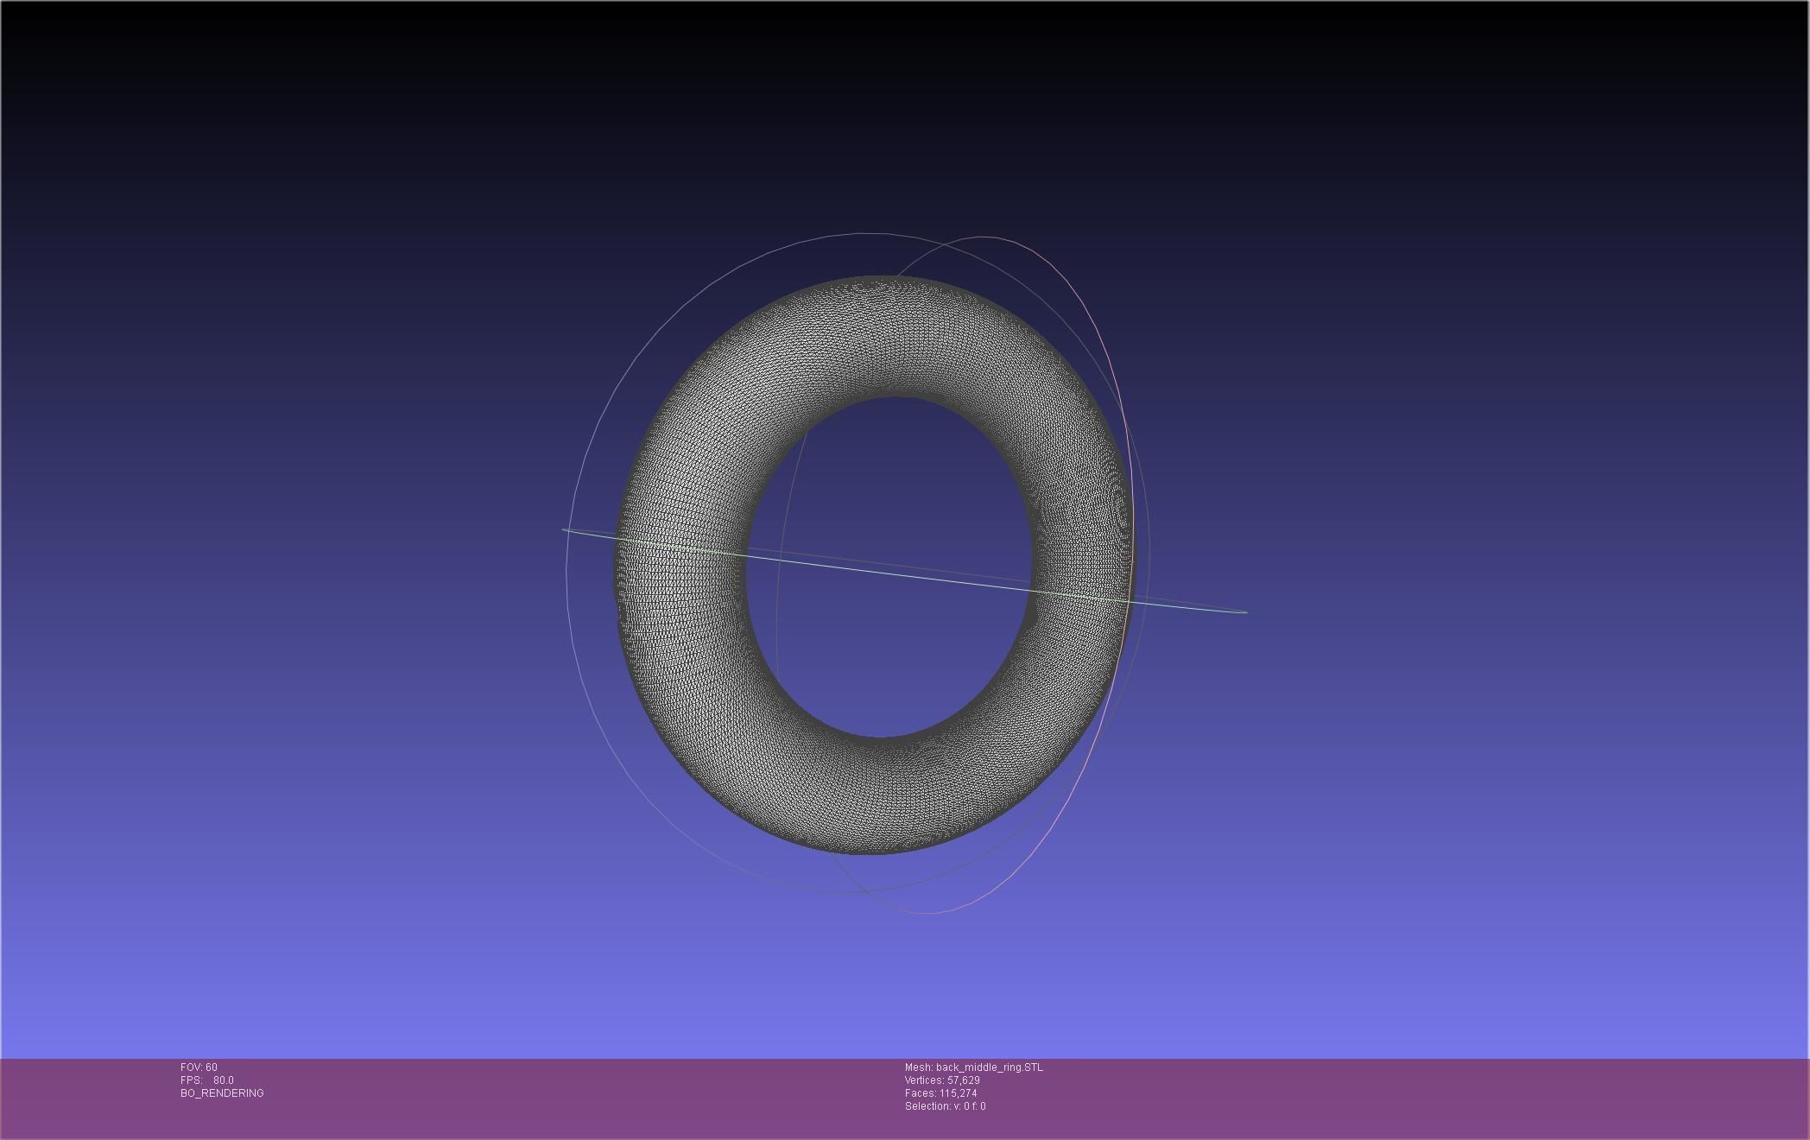Image resolution: width=1810 pixels, height=1140 pixels.
Task: Click the purple info bar's empty right area
Action: click(1468, 1097)
